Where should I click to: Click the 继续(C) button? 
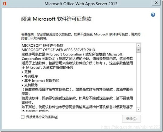pyautogui.click(x=131, y=119)
